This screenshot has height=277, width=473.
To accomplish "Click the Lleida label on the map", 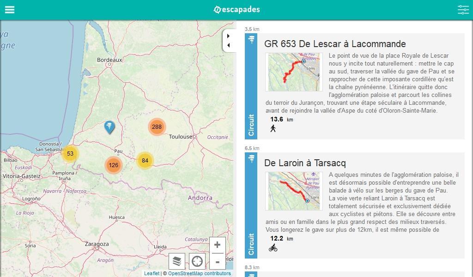I will [x=160, y=247].
